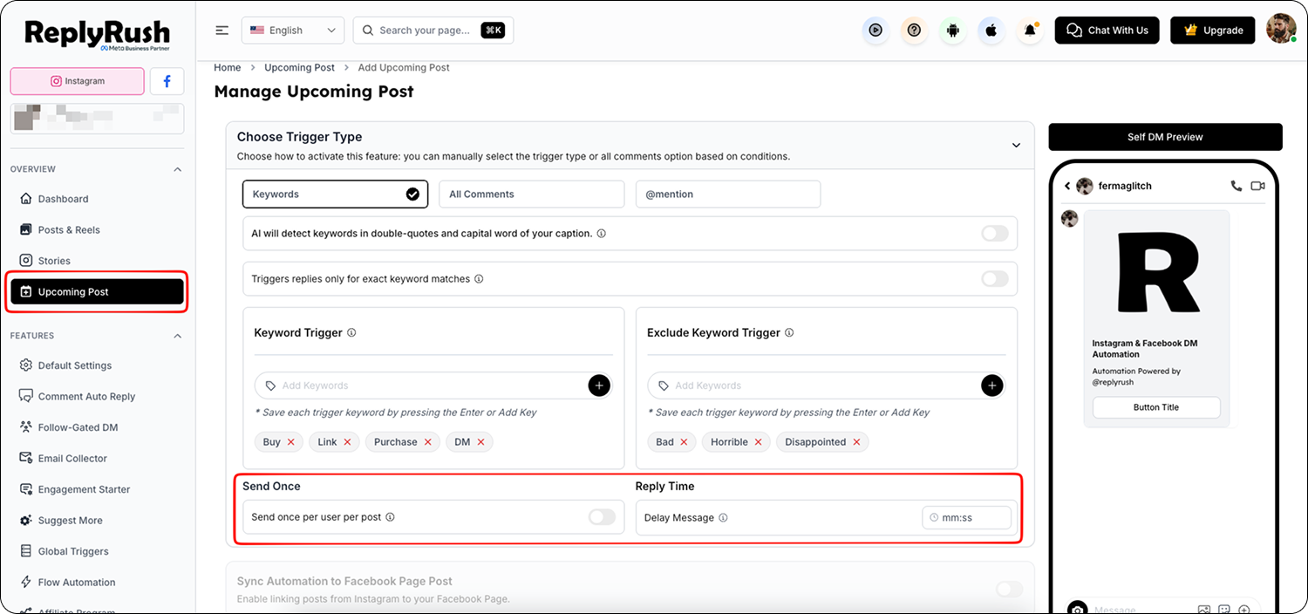
Task: Open Email Collector in sidebar
Action: tap(72, 459)
